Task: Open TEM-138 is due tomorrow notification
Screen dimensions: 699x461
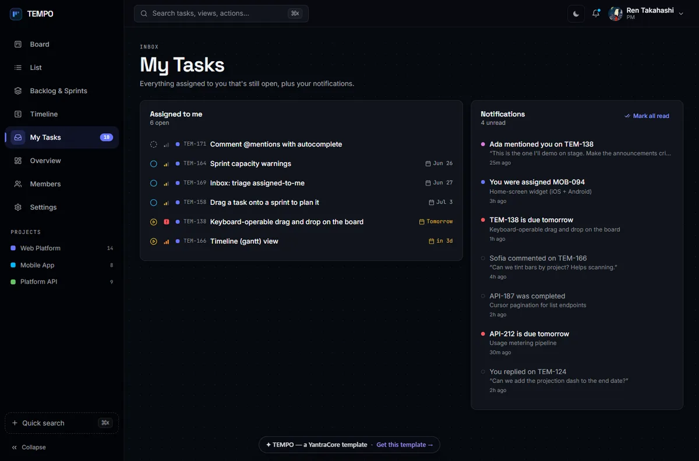Action: click(x=577, y=229)
